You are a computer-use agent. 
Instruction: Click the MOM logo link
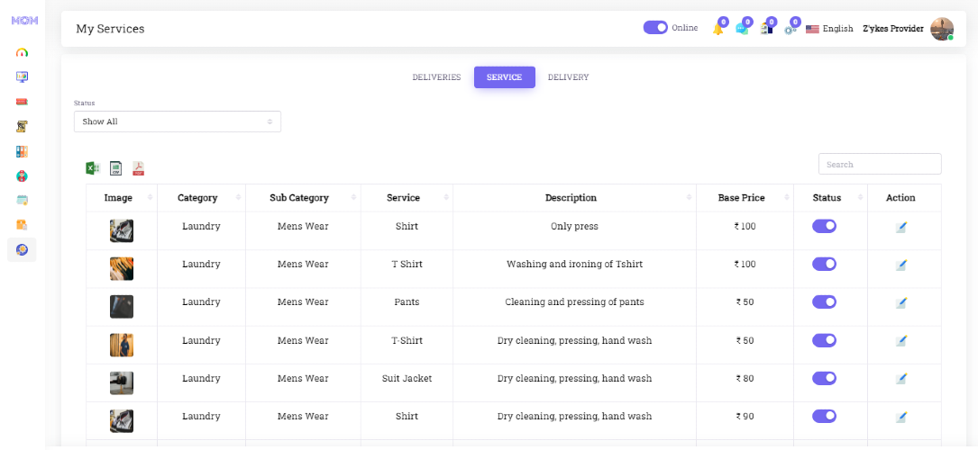pyautogui.click(x=24, y=21)
